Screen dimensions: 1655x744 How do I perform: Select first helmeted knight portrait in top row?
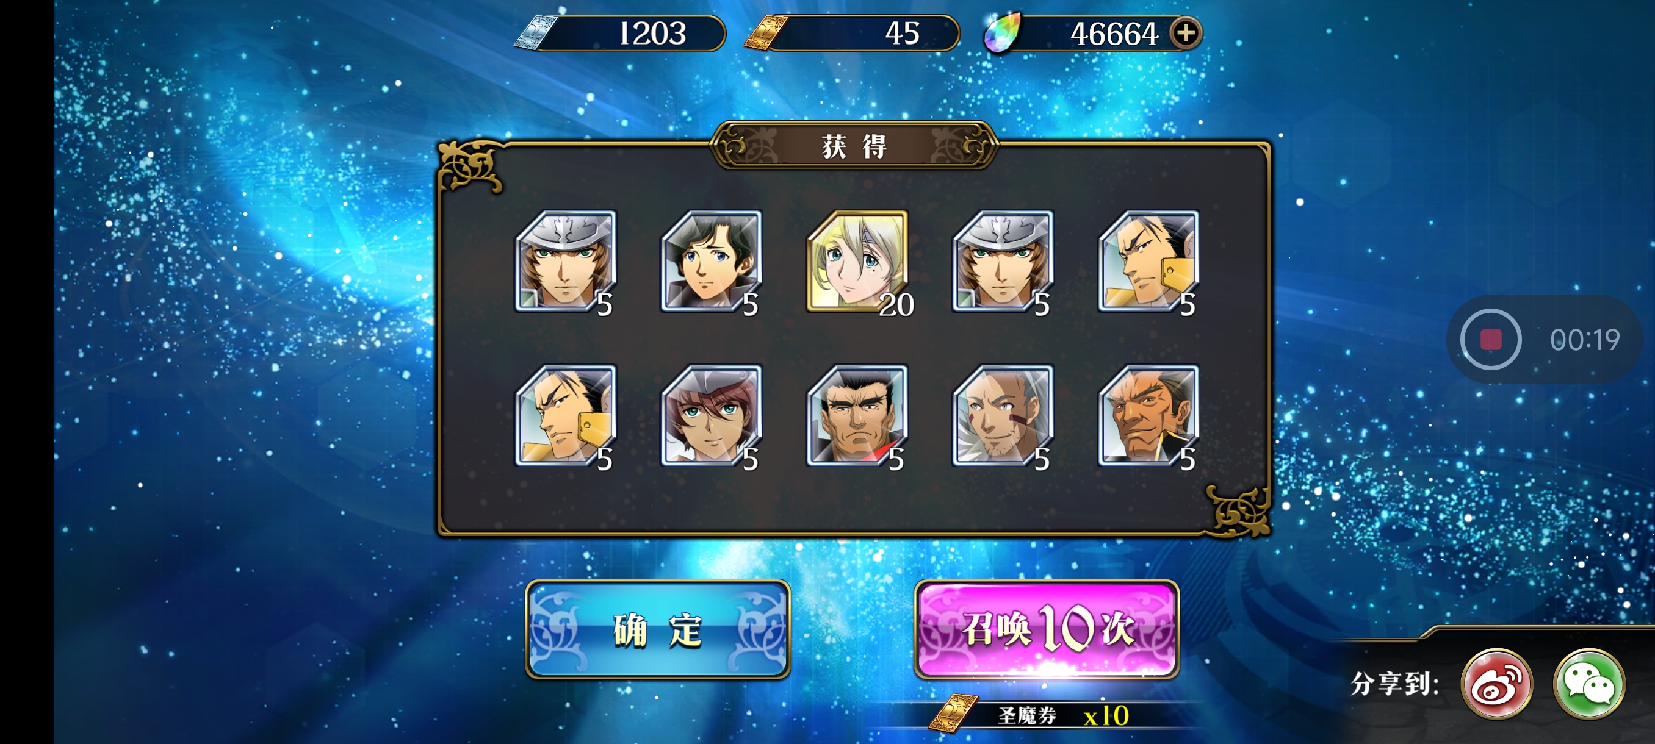click(565, 261)
